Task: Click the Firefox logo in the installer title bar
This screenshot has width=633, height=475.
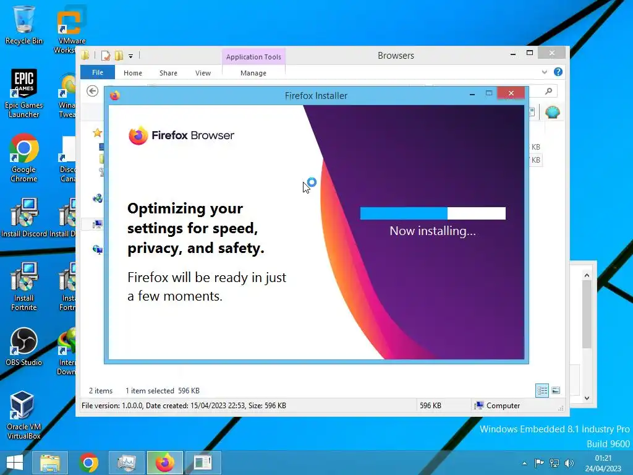Action: 115,95
